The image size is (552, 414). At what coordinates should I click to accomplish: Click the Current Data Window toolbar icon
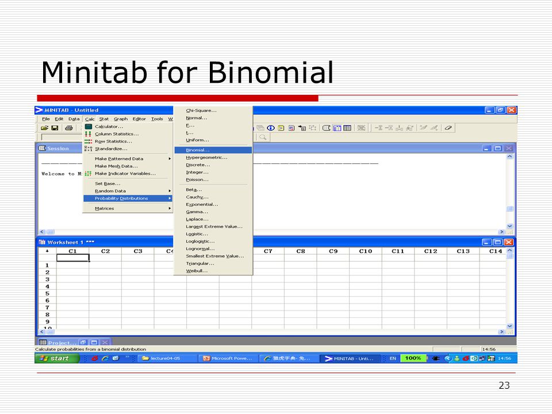pyautogui.click(x=338, y=128)
